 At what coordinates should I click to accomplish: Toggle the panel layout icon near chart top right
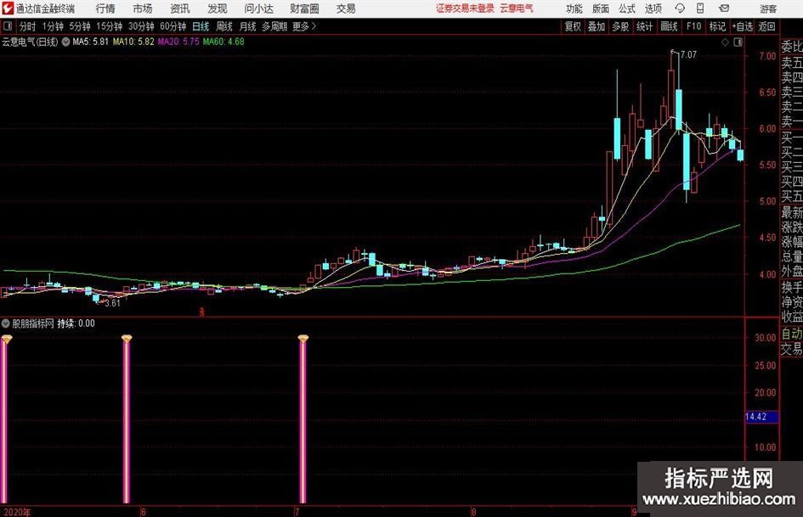coord(738,42)
